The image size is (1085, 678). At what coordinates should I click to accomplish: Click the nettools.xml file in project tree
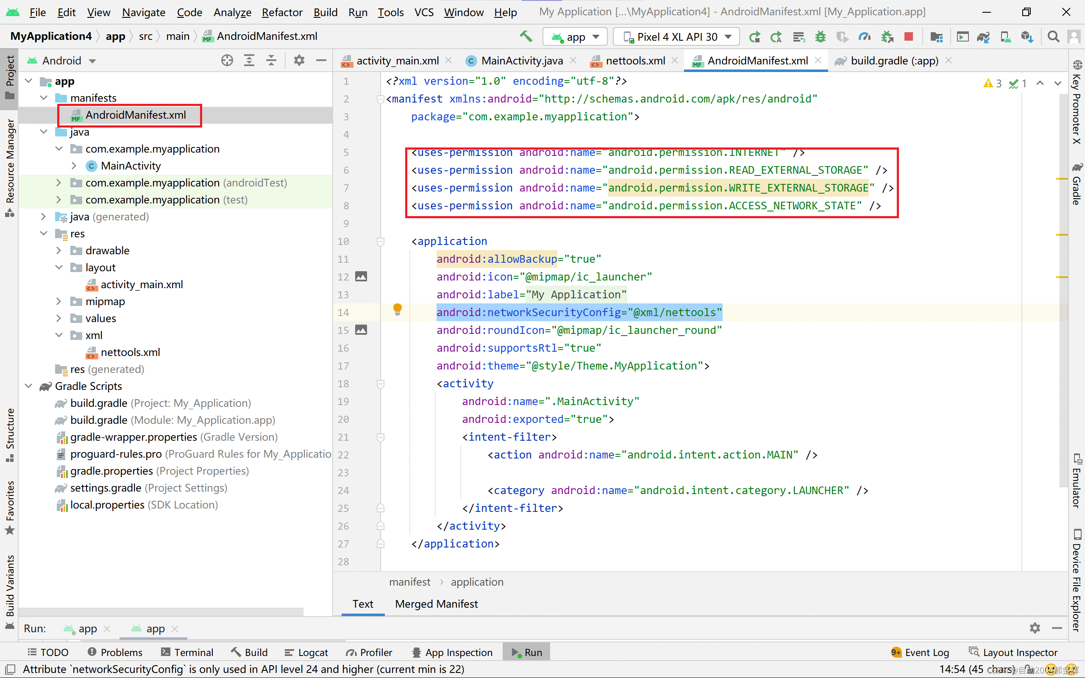[131, 352]
